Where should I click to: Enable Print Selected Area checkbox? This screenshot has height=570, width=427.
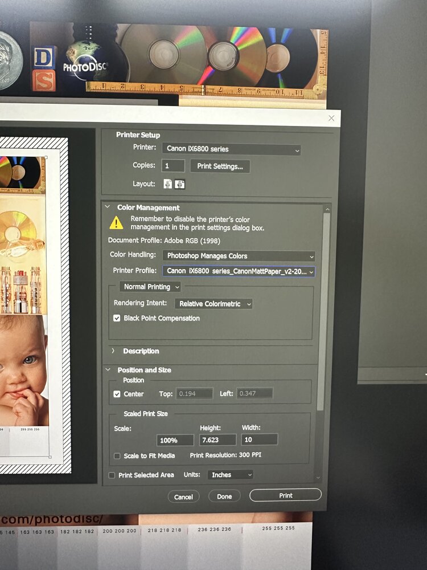click(112, 475)
